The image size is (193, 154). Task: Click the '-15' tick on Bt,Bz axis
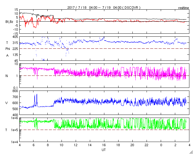click(16, 33)
